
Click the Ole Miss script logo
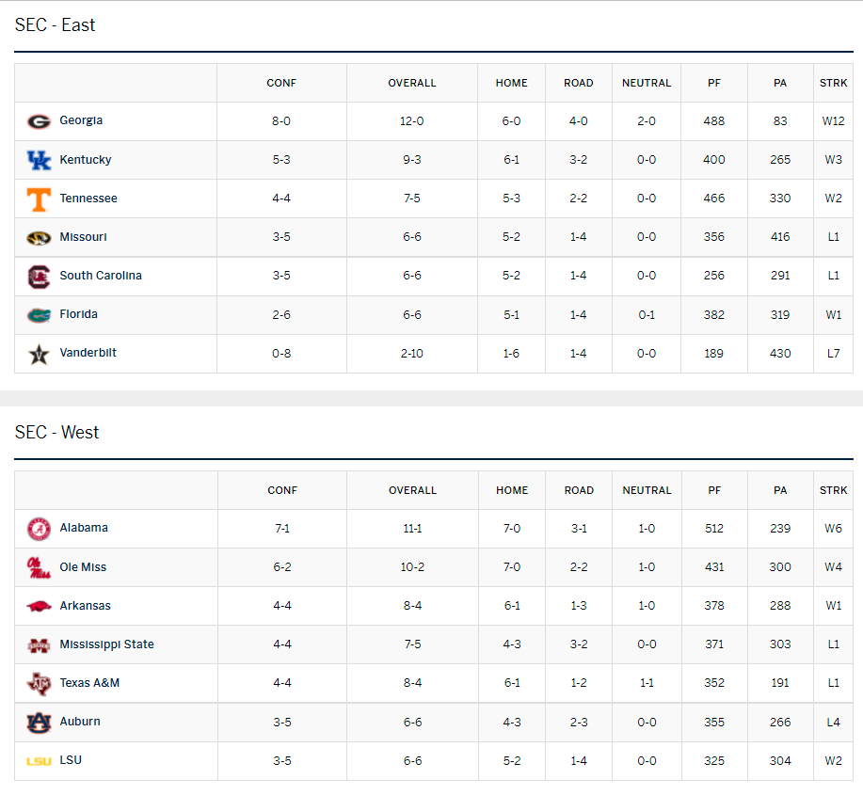(x=39, y=567)
